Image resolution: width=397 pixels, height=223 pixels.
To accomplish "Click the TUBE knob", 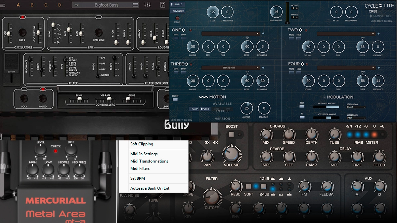I will 334,134.
